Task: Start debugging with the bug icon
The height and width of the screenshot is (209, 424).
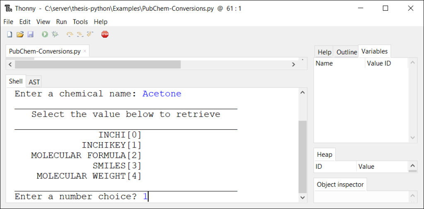Action: point(55,34)
